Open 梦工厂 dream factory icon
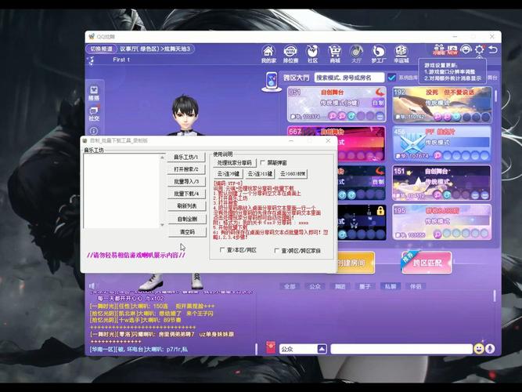 click(x=379, y=54)
